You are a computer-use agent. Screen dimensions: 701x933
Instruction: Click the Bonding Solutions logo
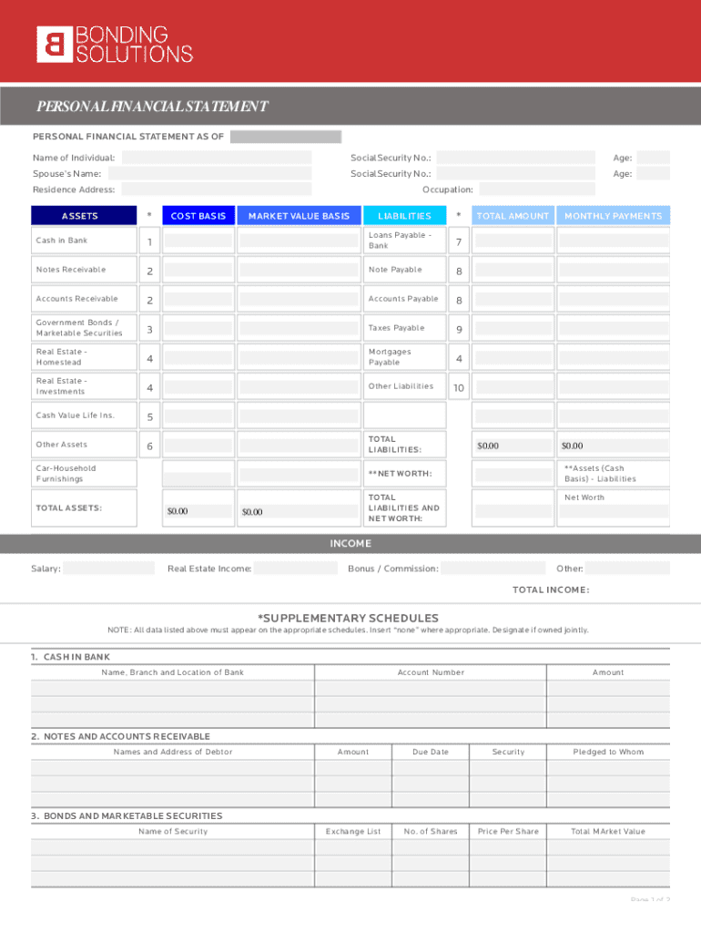pyautogui.click(x=115, y=44)
